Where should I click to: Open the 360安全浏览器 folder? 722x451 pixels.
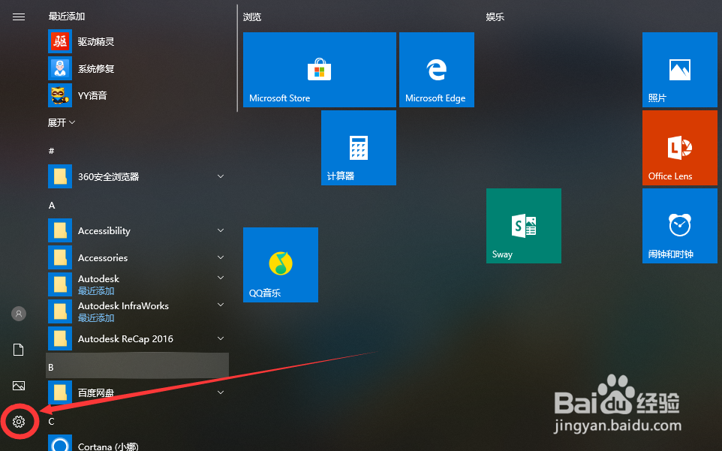pyautogui.click(x=138, y=176)
